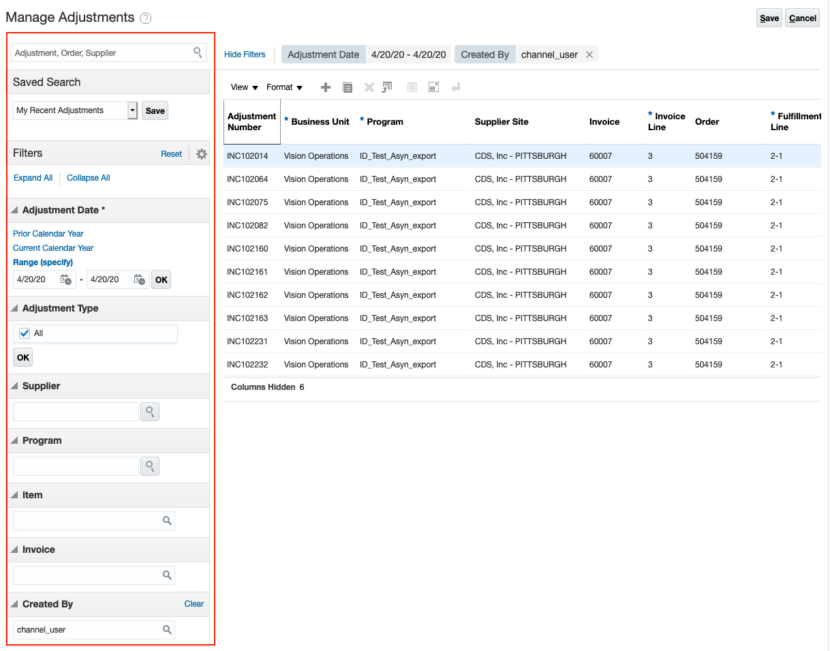Create a new adjustment with the plus icon
This screenshot has width=830, height=651.
click(x=326, y=87)
